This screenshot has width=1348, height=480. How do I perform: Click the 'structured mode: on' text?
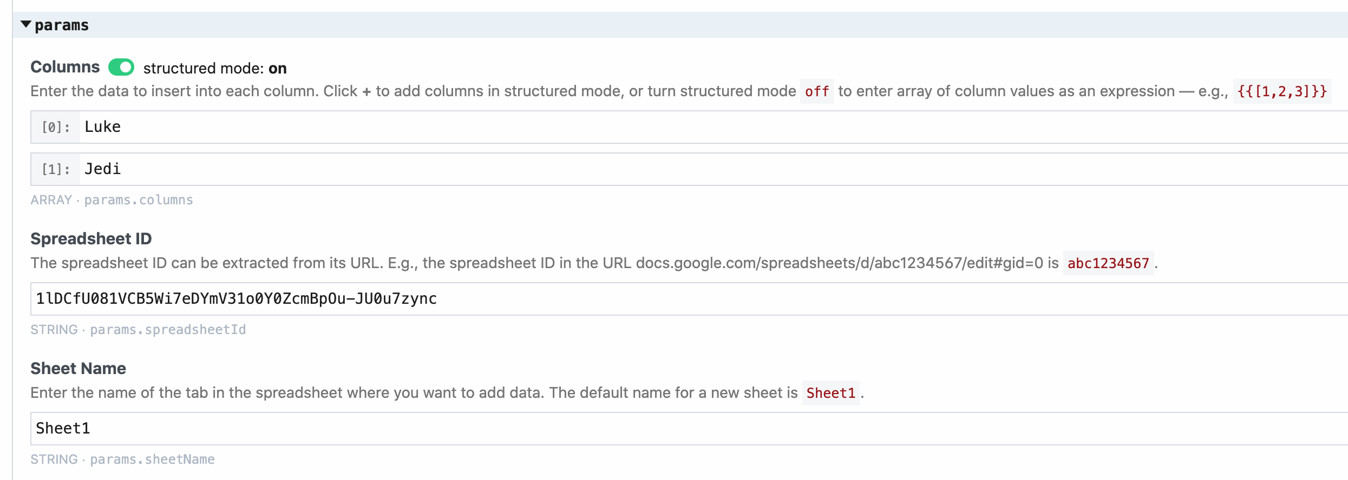215,68
